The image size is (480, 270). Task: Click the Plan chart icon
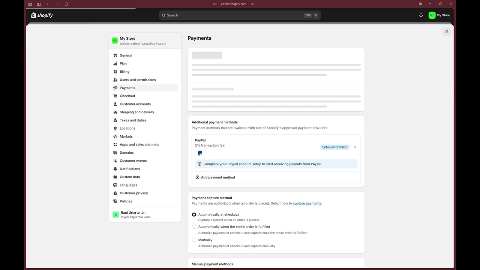pos(115,64)
